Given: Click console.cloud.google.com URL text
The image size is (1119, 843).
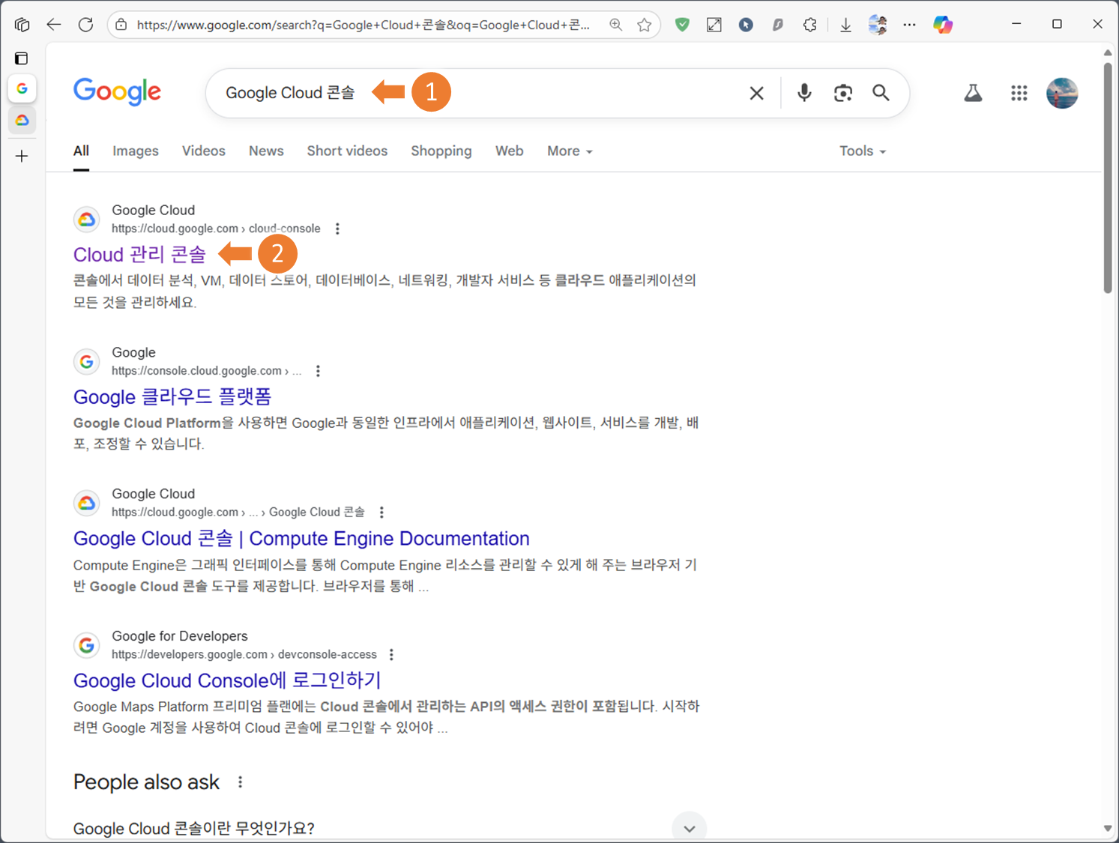Looking at the screenshot, I should [x=207, y=371].
